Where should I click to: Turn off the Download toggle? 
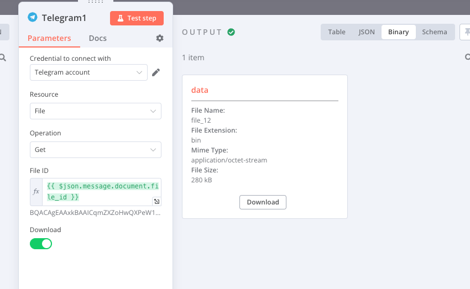pyautogui.click(x=41, y=244)
